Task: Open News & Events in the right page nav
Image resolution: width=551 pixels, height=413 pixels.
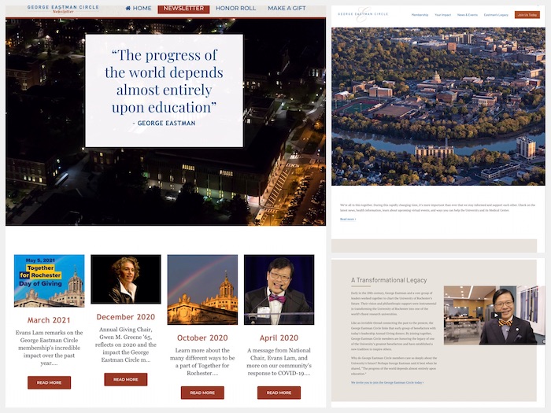Action: click(468, 15)
